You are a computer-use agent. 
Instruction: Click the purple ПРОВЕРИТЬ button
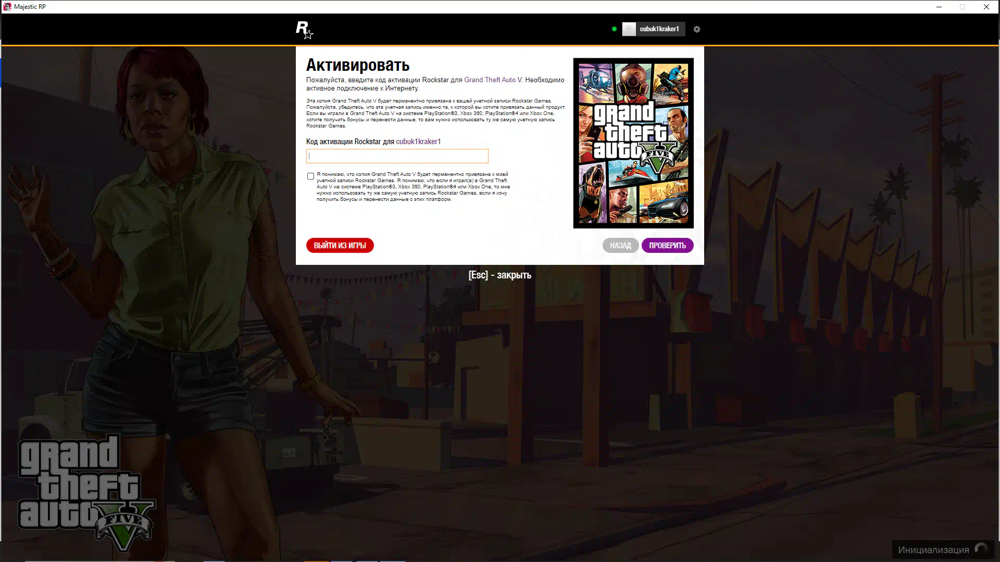pos(667,246)
